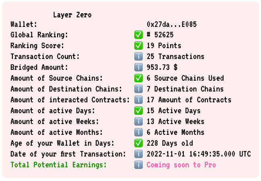The width and height of the screenshot is (261, 181).
Task: Click the 'Date of your first Transaction:' label
Action: point(68,154)
